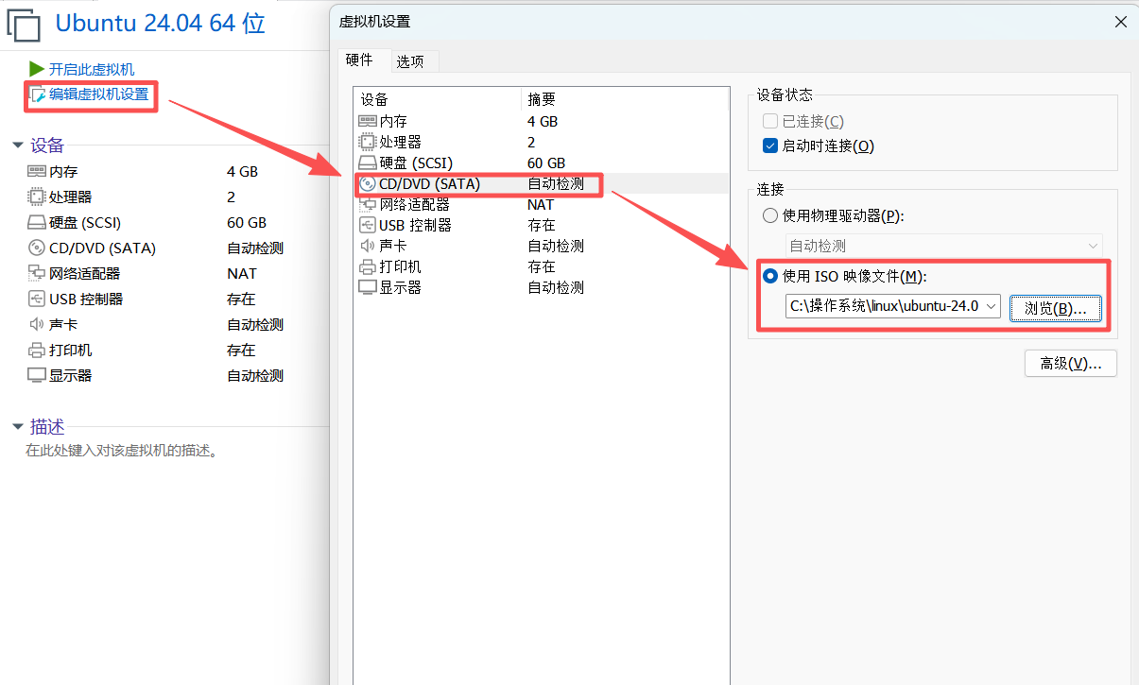Click USB 控制器 icon in settings dialog list
The width and height of the screenshot is (1139, 685).
point(368,225)
